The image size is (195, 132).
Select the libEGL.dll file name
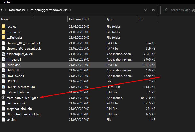coord(13,70)
